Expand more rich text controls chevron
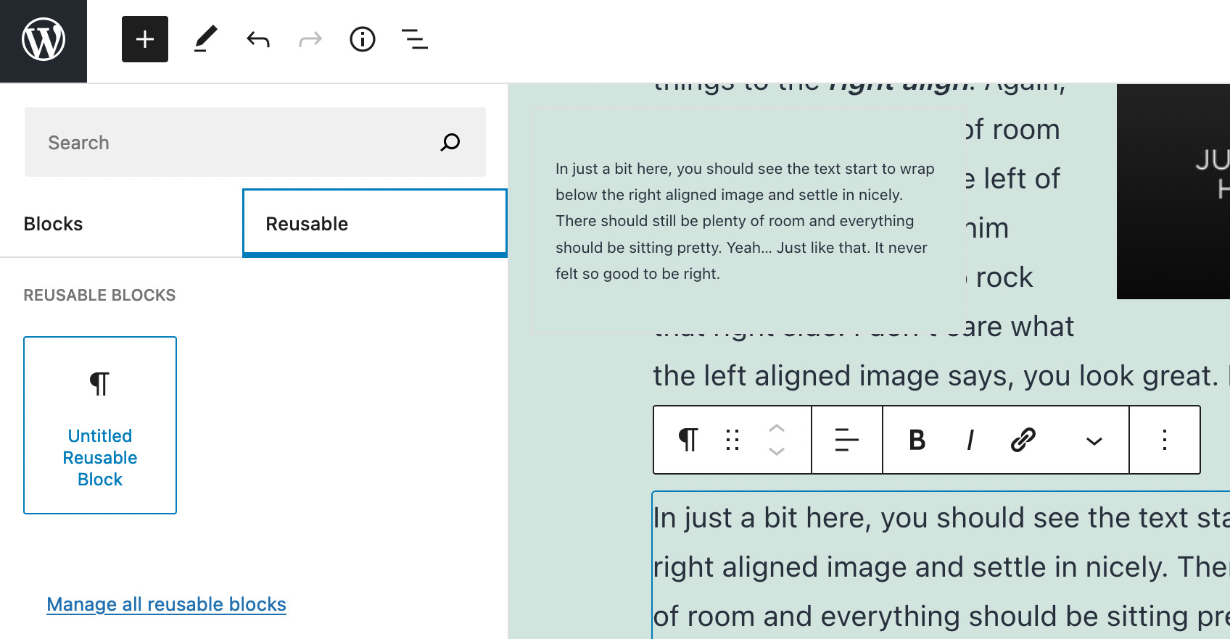 1094,440
